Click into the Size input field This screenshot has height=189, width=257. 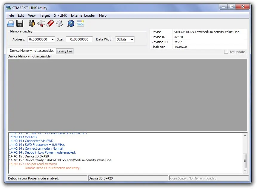pyautogui.click(x=79, y=39)
